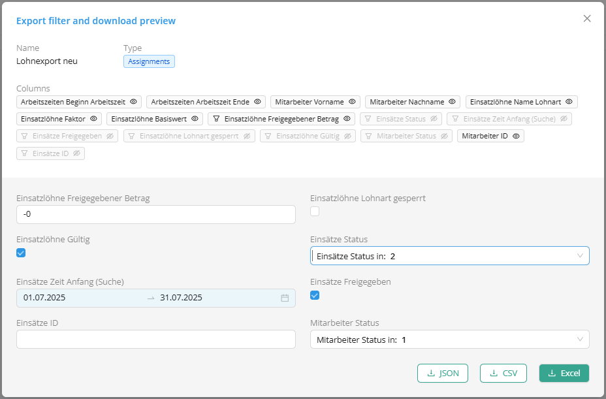
Task: Uncheck the Einsatzlöhne Gültig checkbox
Action: tap(21, 253)
